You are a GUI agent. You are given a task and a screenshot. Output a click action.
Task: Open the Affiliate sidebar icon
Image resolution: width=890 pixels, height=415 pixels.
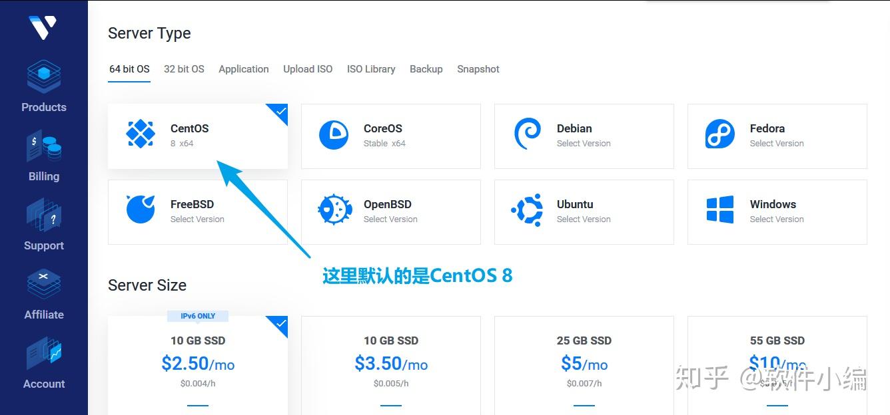tap(44, 285)
